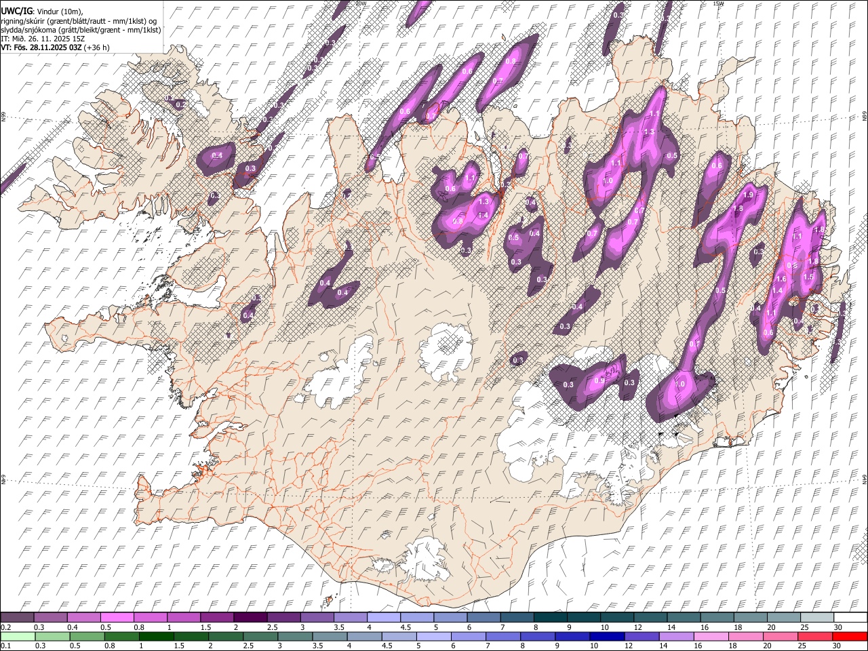Image resolution: width=868 pixels, height=651 pixels.
Task: Click the 0.9 snowfall value on the map
Action: 599,380
